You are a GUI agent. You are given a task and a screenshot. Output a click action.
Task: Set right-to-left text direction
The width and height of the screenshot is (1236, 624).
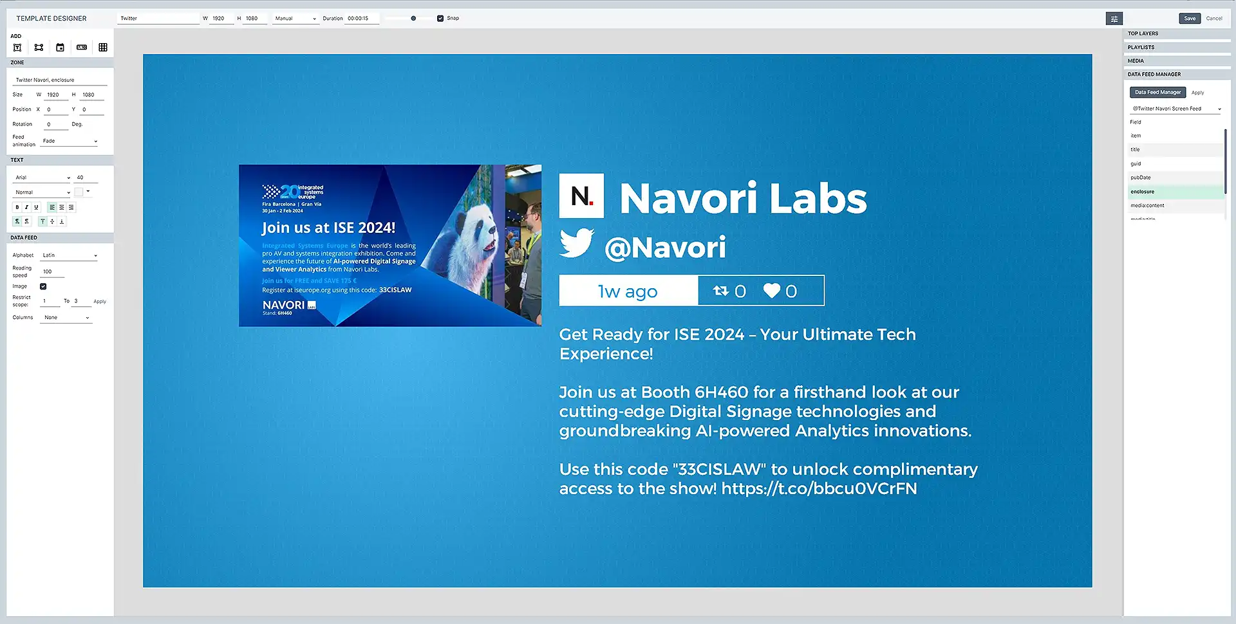tap(26, 221)
